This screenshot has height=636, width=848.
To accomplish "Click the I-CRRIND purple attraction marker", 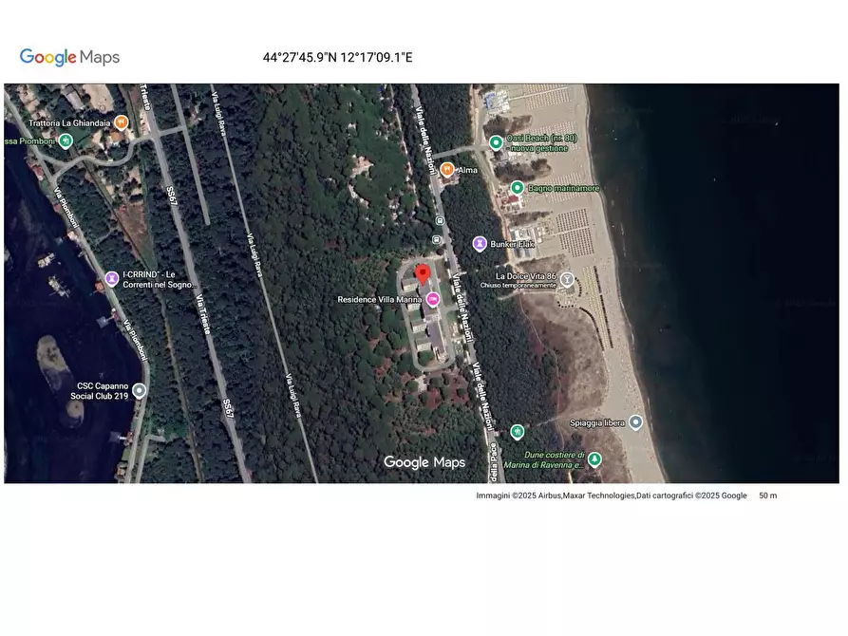I will tap(112, 279).
